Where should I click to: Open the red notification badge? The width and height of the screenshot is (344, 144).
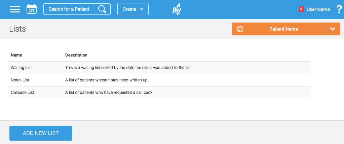coord(301,9)
